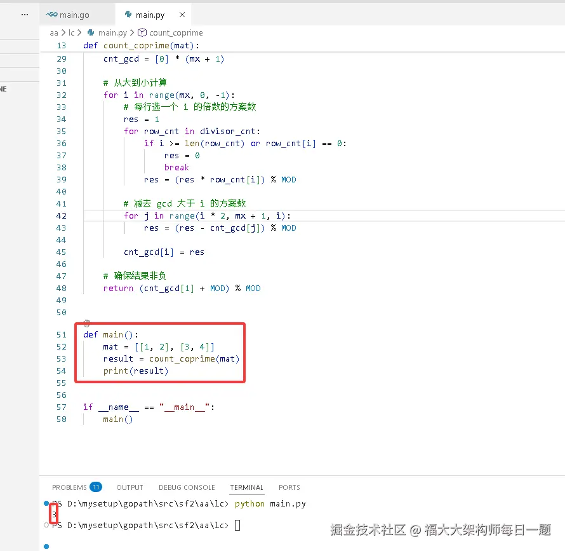The image size is (565, 551).
Task: Click 'res = (res - cnt_gcd[j]) % MOD'
Action: (220, 228)
